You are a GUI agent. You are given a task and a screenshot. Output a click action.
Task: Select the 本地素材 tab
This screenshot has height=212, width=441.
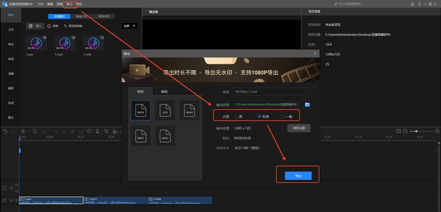[59, 16]
